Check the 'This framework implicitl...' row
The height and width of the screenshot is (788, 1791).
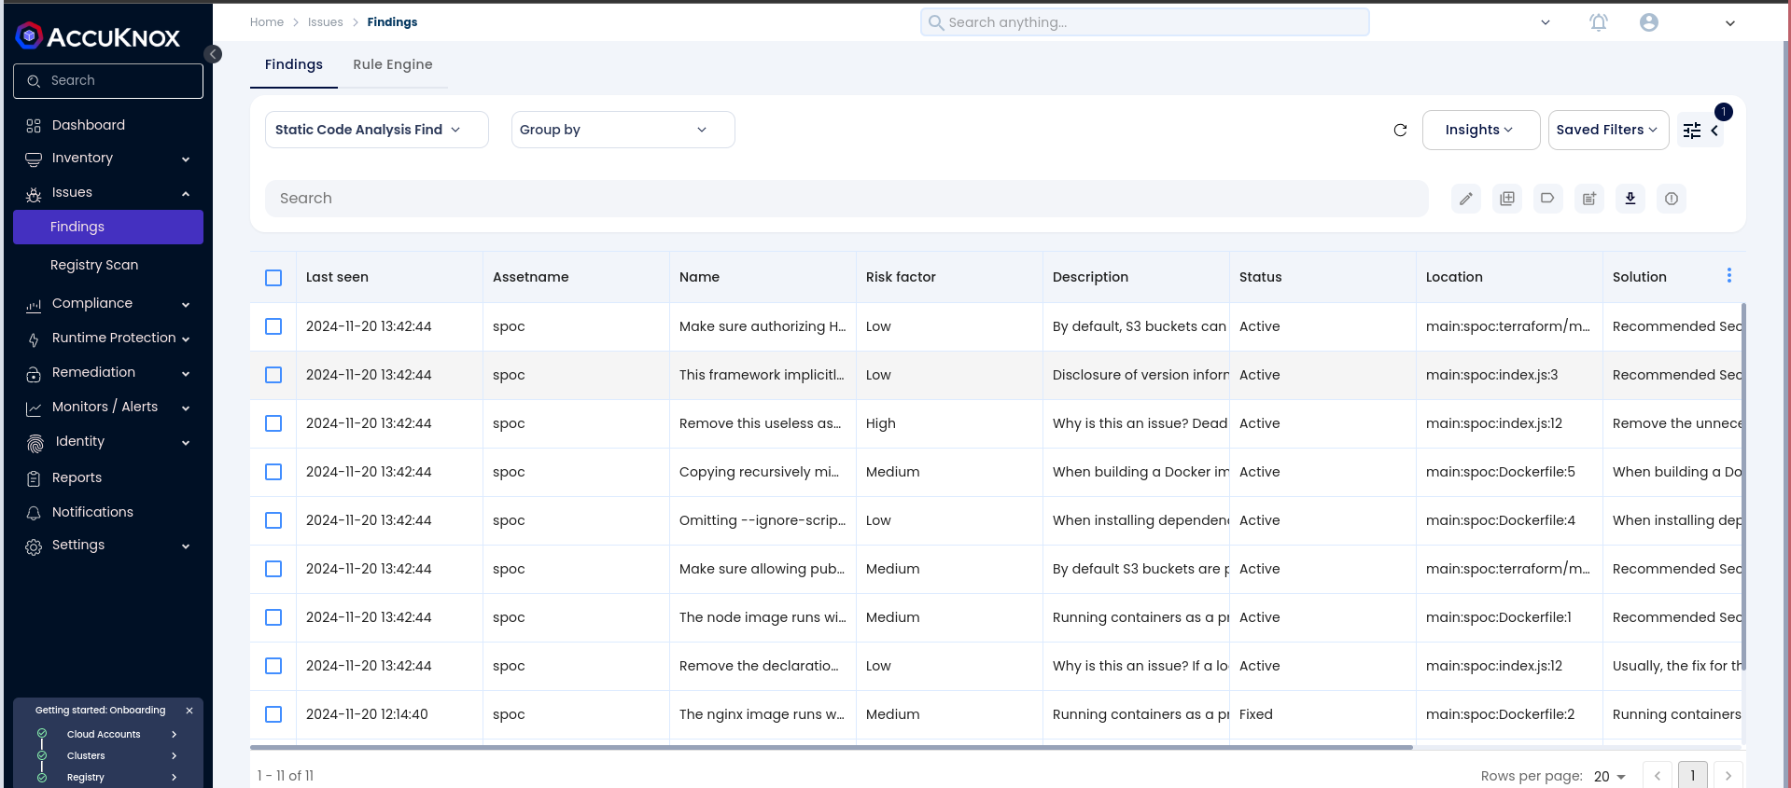pos(273,375)
